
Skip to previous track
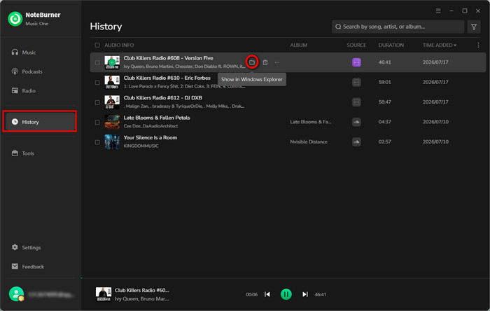(x=267, y=294)
